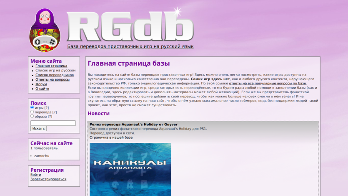The height and width of the screenshot is (196, 348).
Task: Click the 1 пользователь. count text
Action: [x=45, y=148]
